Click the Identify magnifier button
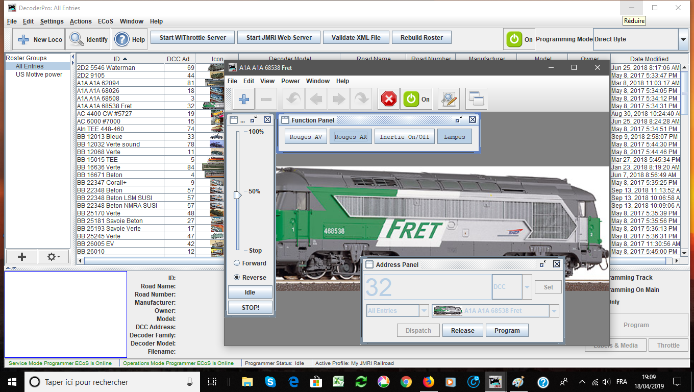 (x=89, y=39)
